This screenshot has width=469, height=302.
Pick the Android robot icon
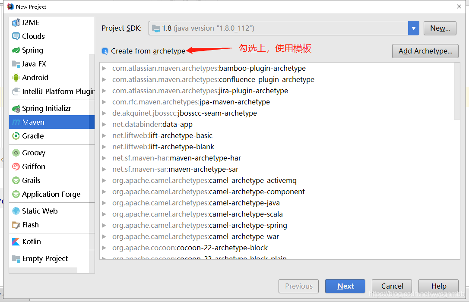tap(16, 78)
